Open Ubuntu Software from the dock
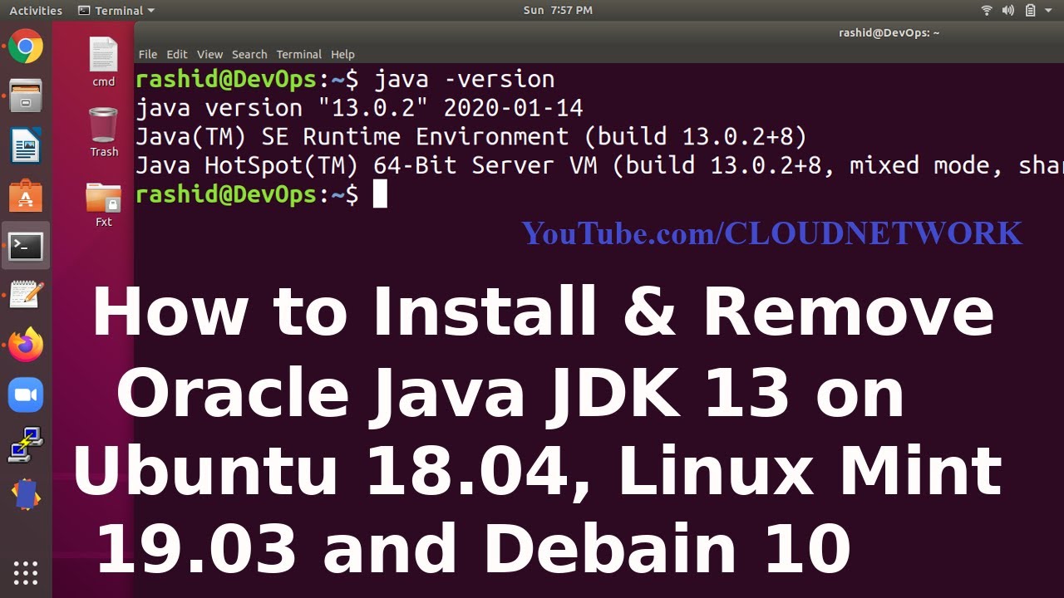1064x598 pixels. (x=26, y=197)
